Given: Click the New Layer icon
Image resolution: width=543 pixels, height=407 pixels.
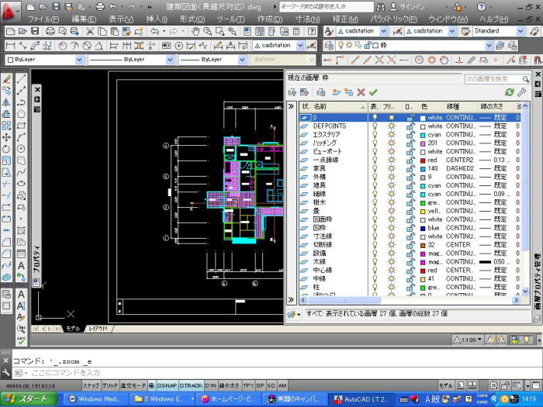Looking at the screenshot, I should coord(336,92).
